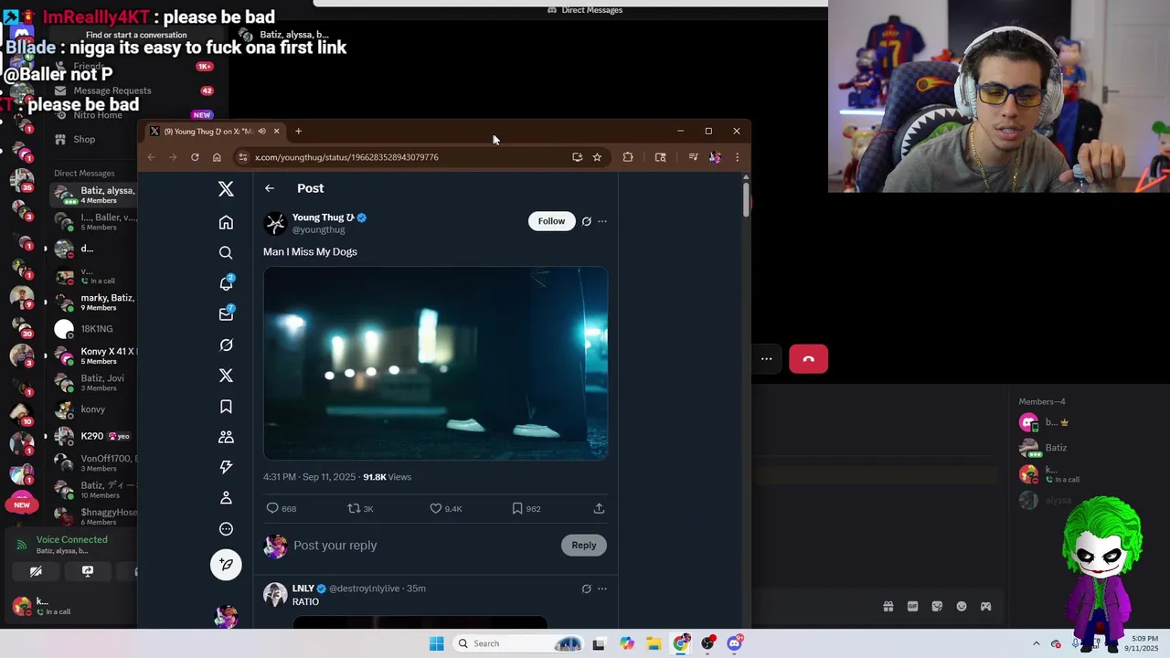Open more options on Young Thug post

pyautogui.click(x=601, y=221)
